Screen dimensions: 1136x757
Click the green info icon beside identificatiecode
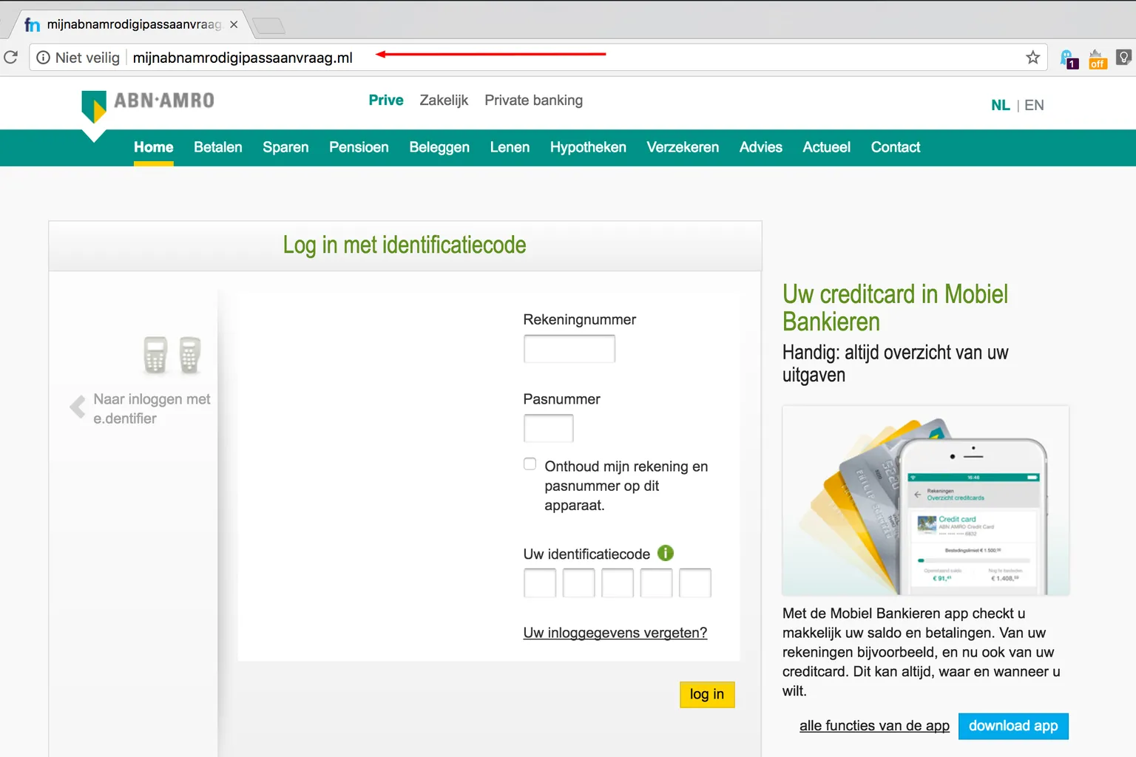(666, 553)
